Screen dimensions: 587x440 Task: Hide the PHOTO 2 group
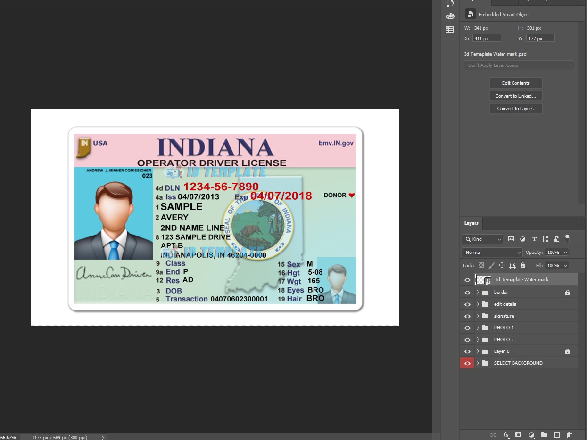point(467,340)
